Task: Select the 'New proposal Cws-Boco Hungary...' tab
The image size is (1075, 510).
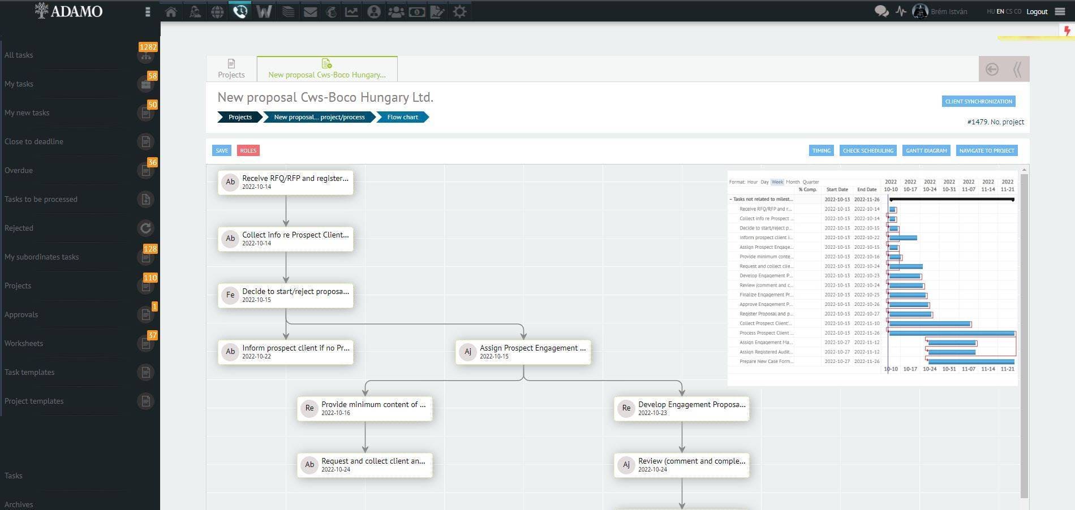Action: pyautogui.click(x=327, y=69)
